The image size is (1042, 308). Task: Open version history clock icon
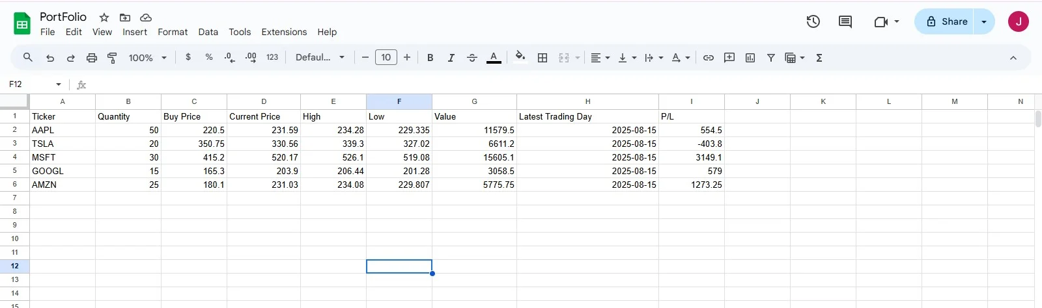point(813,21)
